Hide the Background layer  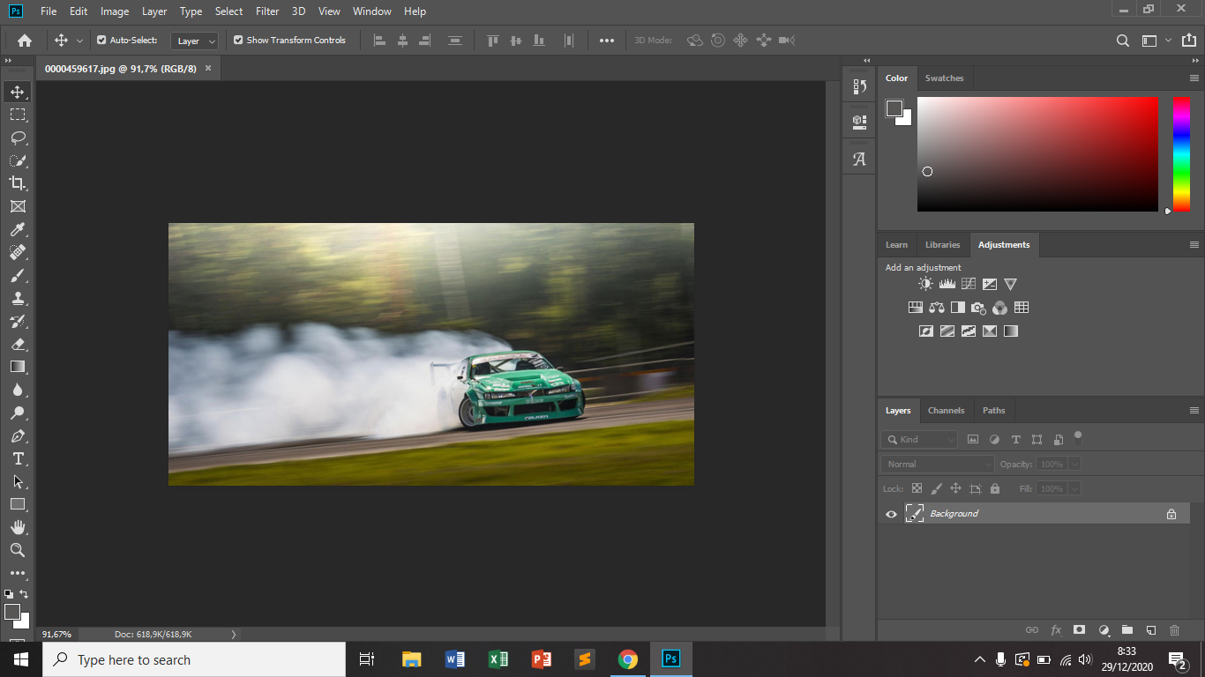tap(891, 513)
